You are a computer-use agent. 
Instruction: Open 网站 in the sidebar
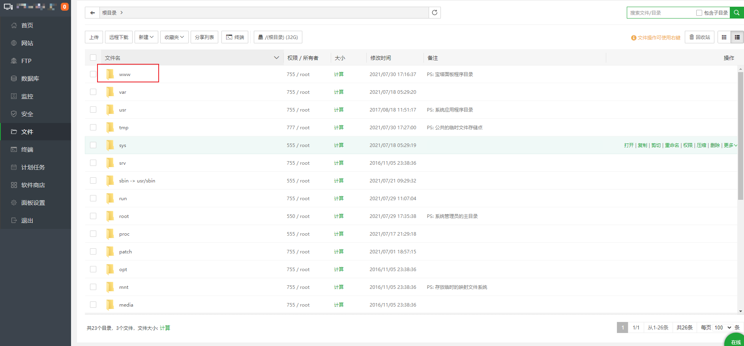click(x=36, y=43)
